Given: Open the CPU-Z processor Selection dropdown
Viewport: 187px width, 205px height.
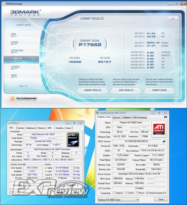Looking at the screenshot, I should pos(33,185).
